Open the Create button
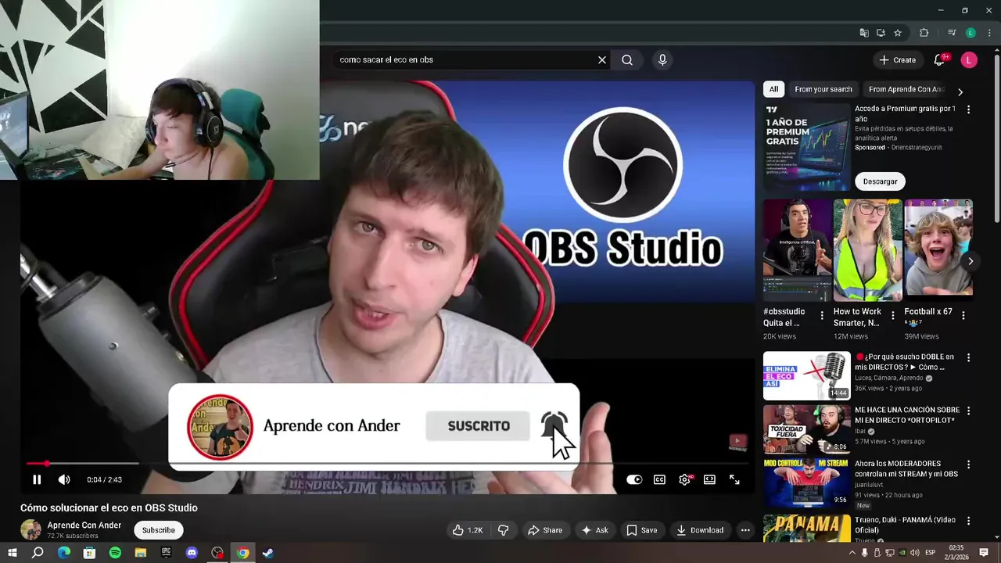The image size is (1001, 563). coord(897,59)
